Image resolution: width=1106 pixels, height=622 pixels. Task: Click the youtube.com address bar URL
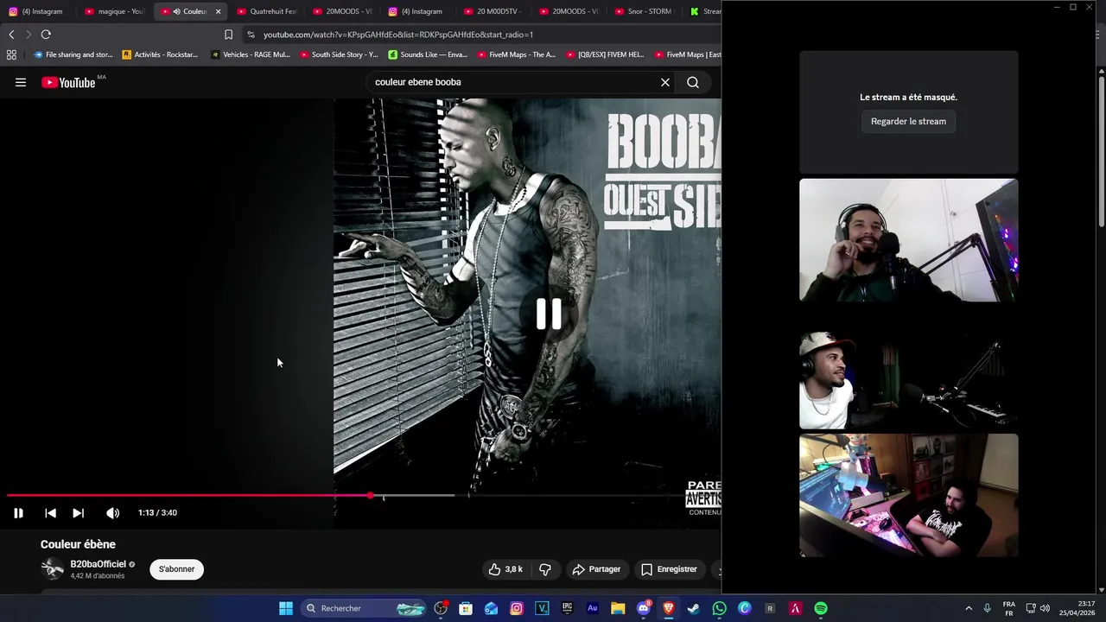pos(398,35)
